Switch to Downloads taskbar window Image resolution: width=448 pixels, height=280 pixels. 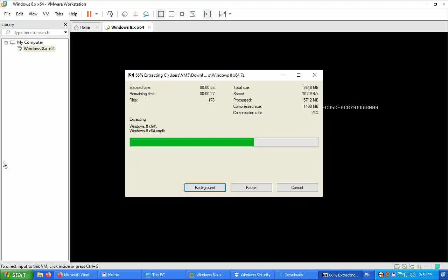[x=296, y=275]
